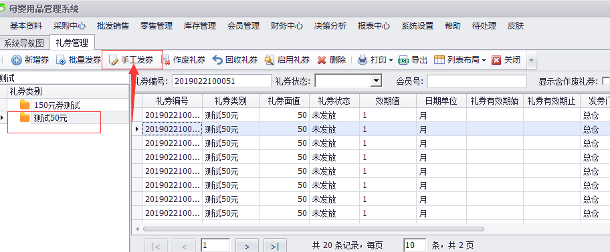Click the 礼券编号 search input field
The image size is (610, 252).
(221, 81)
